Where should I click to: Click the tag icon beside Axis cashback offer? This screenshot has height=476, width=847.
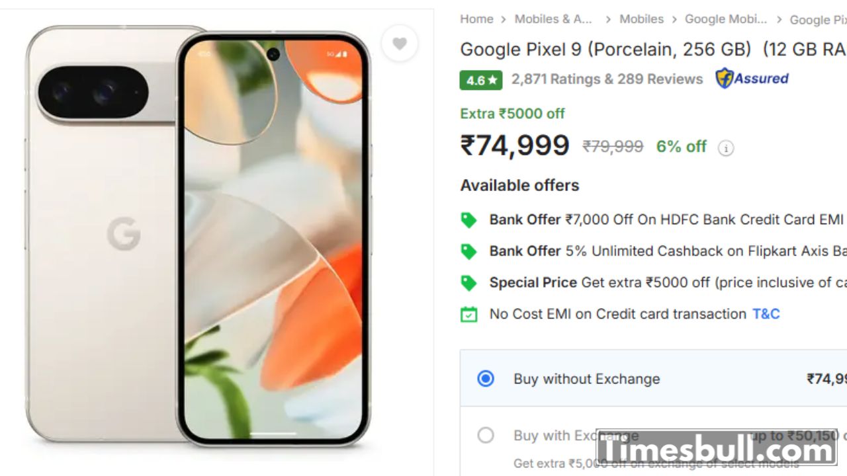[468, 252]
